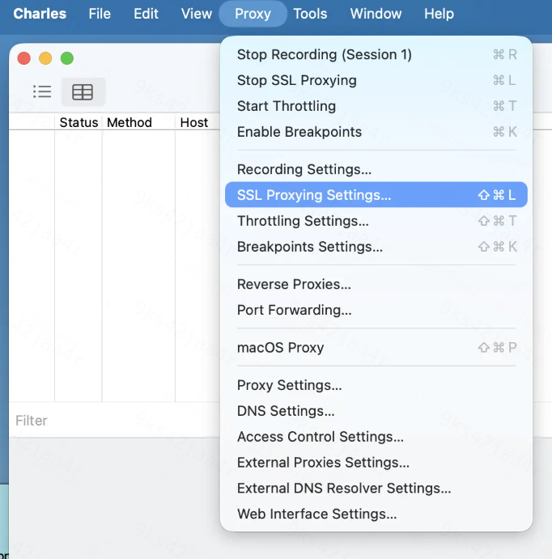Screen dimensions: 552x559
Task: Open SSL Proxying Settings…
Action: (x=376, y=195)
